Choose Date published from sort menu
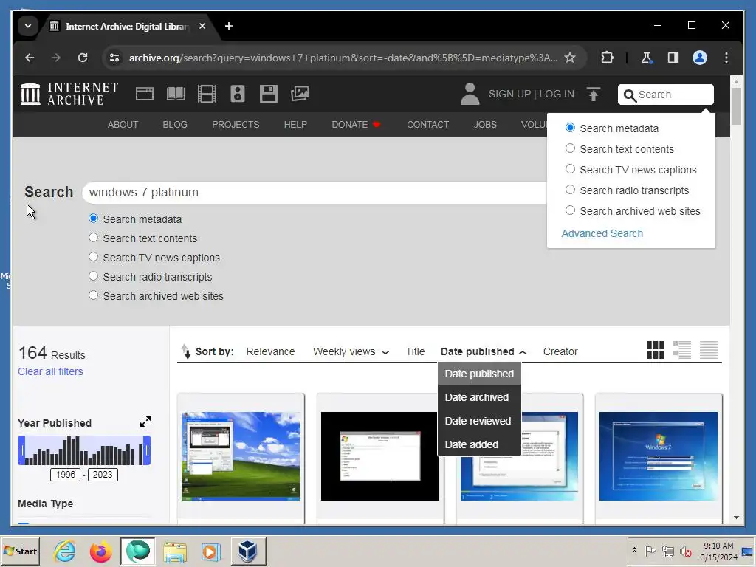Viewport: 756px width, 567px height. click(x=479, y=374)
